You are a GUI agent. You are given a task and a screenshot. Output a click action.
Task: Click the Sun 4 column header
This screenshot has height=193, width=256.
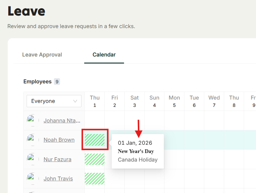tap(154, 101)
